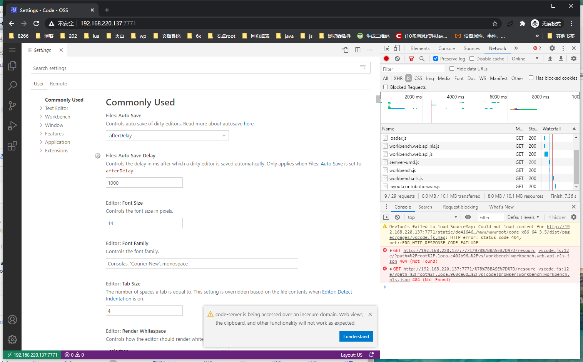The width and height of the screenshot is (583, 362).
Task: Open the What's New drawer tab
Action: 501,207
